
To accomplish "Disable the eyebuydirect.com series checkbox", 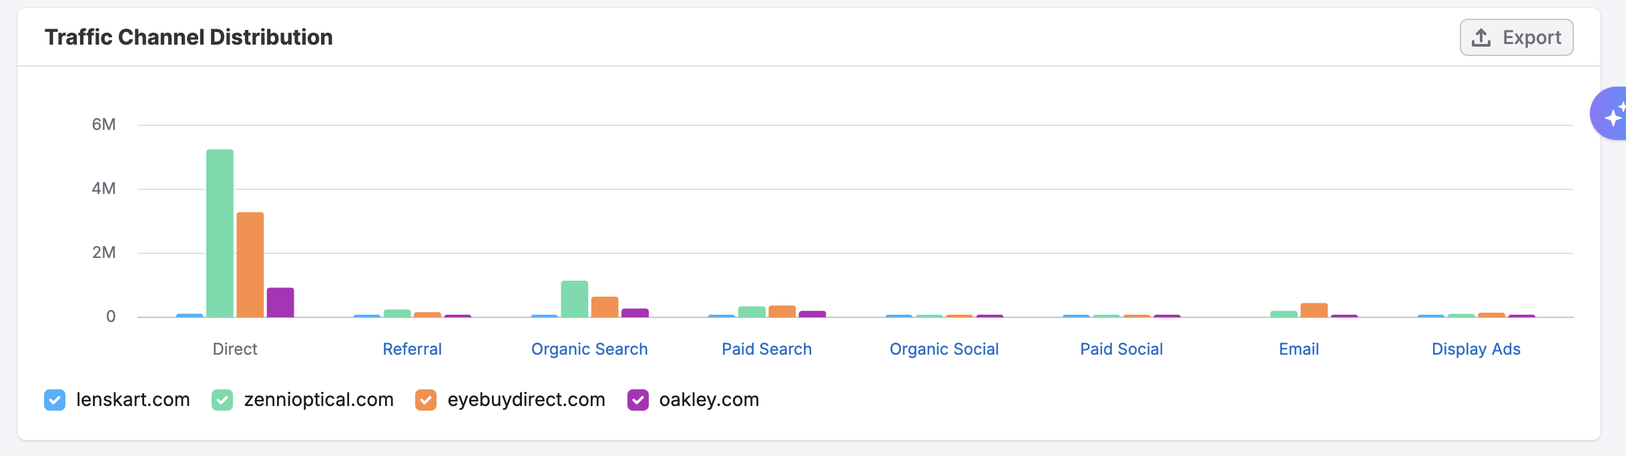I will (x=426, y=400).
